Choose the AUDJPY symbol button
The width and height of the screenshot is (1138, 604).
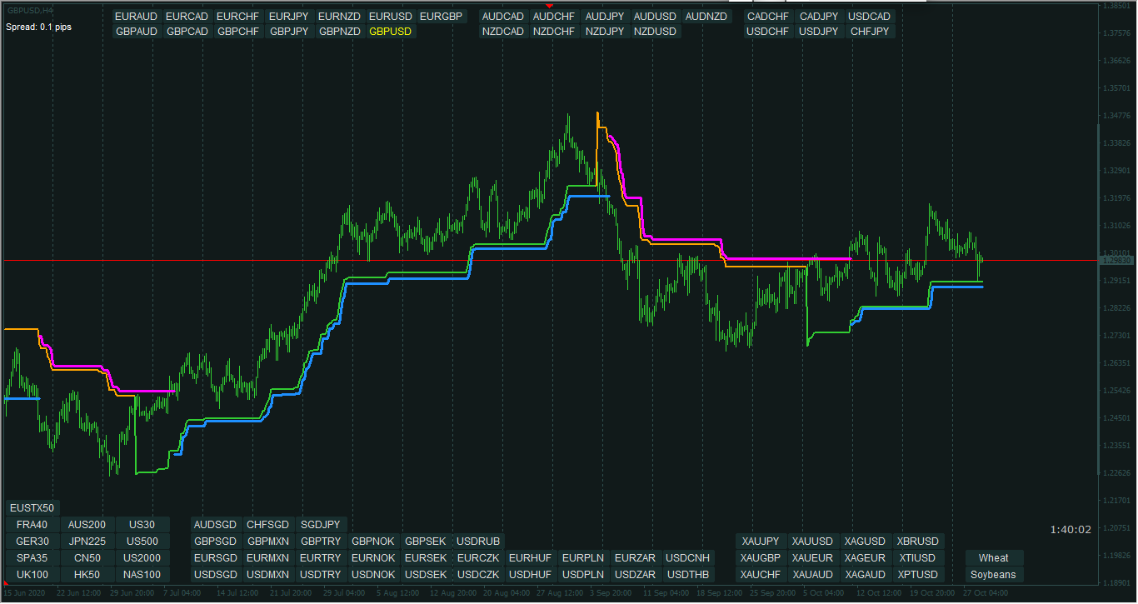click(605, 17)
